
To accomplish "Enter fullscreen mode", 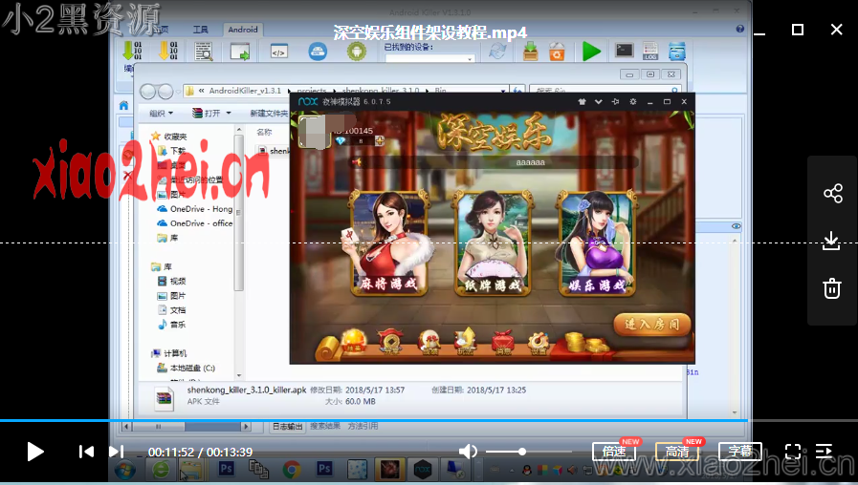I will 793,452.
